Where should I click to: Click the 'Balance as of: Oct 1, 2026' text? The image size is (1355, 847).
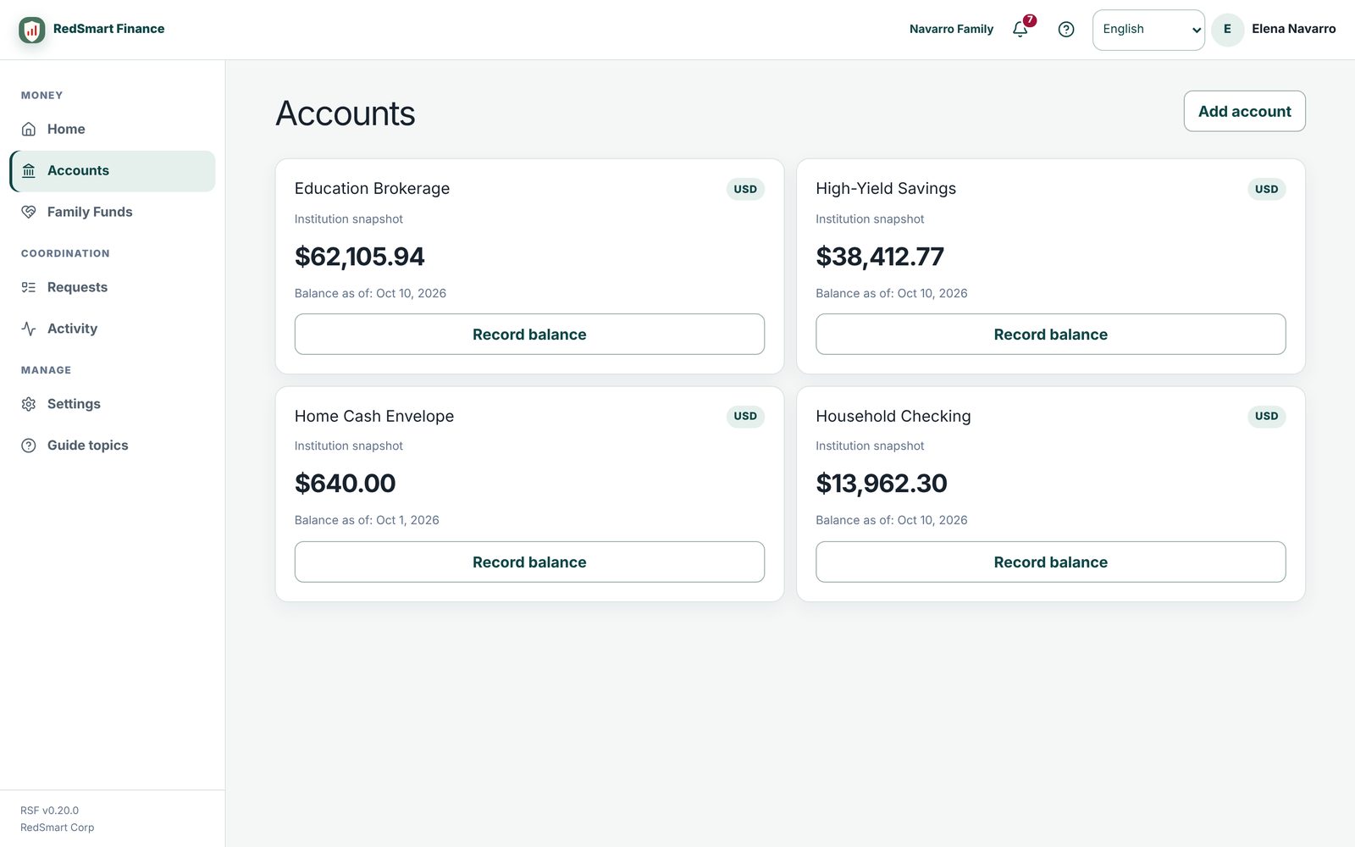tap(367, 520)
